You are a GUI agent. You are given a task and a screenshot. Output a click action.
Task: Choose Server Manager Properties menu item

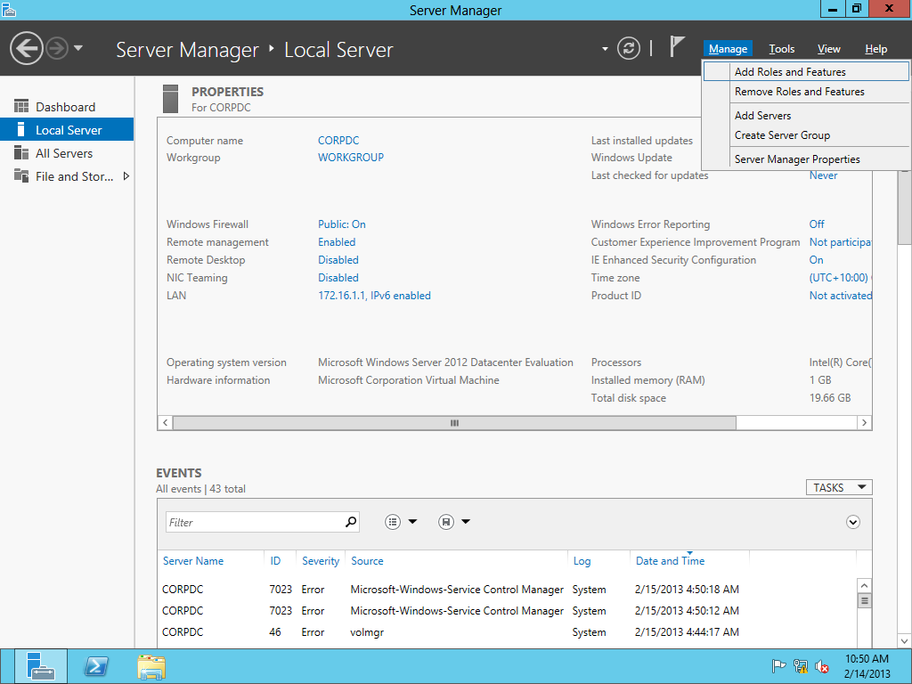[x=797, y=159]
